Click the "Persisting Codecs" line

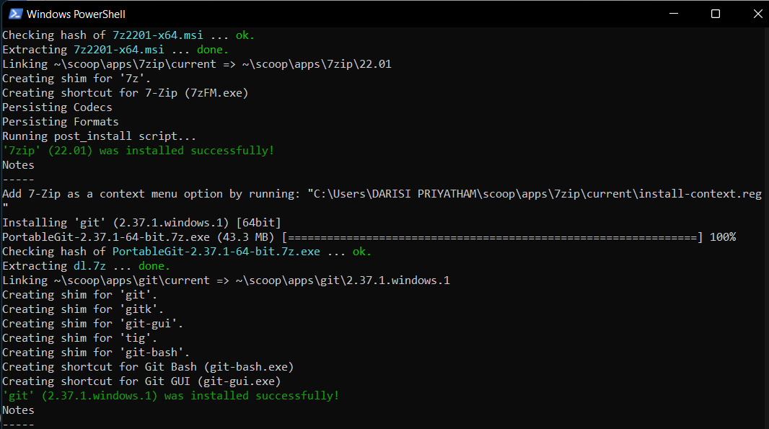click(x=58, y=107)
